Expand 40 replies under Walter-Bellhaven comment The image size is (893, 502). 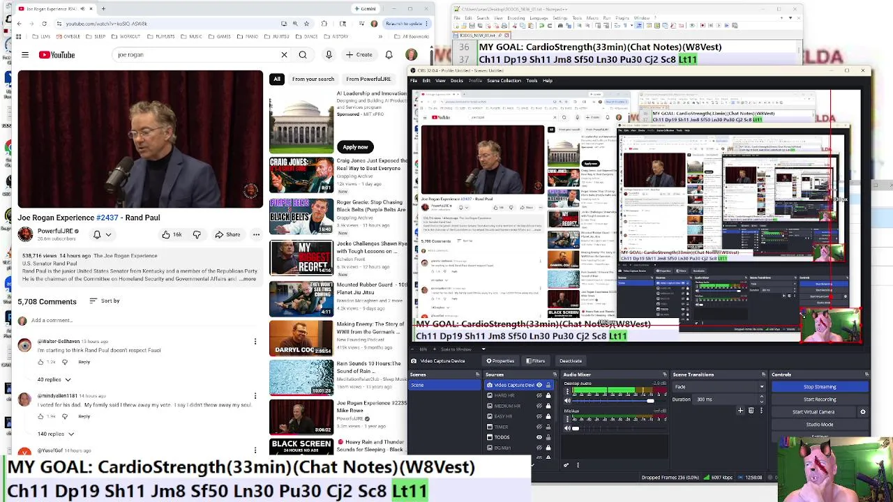(54, 379)
